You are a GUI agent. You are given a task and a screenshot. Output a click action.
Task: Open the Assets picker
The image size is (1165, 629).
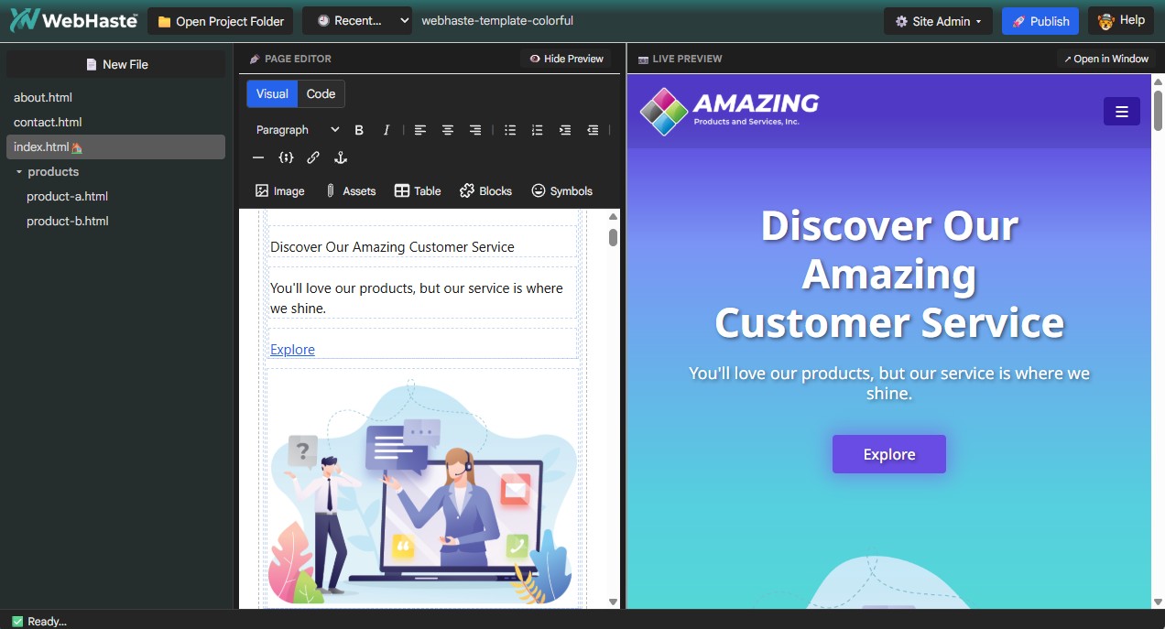pos(350,190)
